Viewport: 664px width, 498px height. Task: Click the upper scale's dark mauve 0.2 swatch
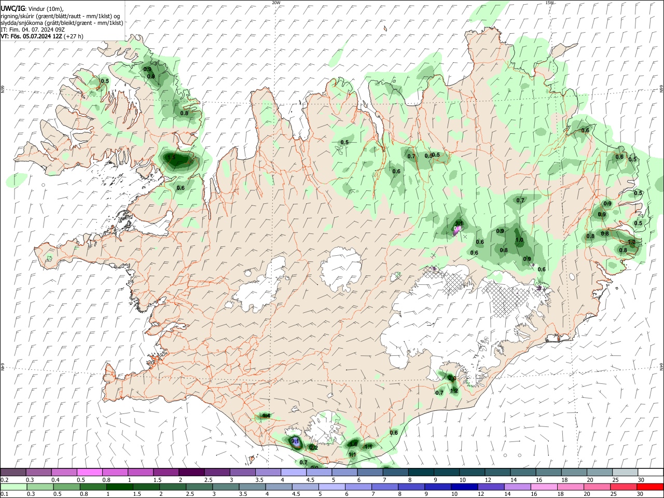13,473
